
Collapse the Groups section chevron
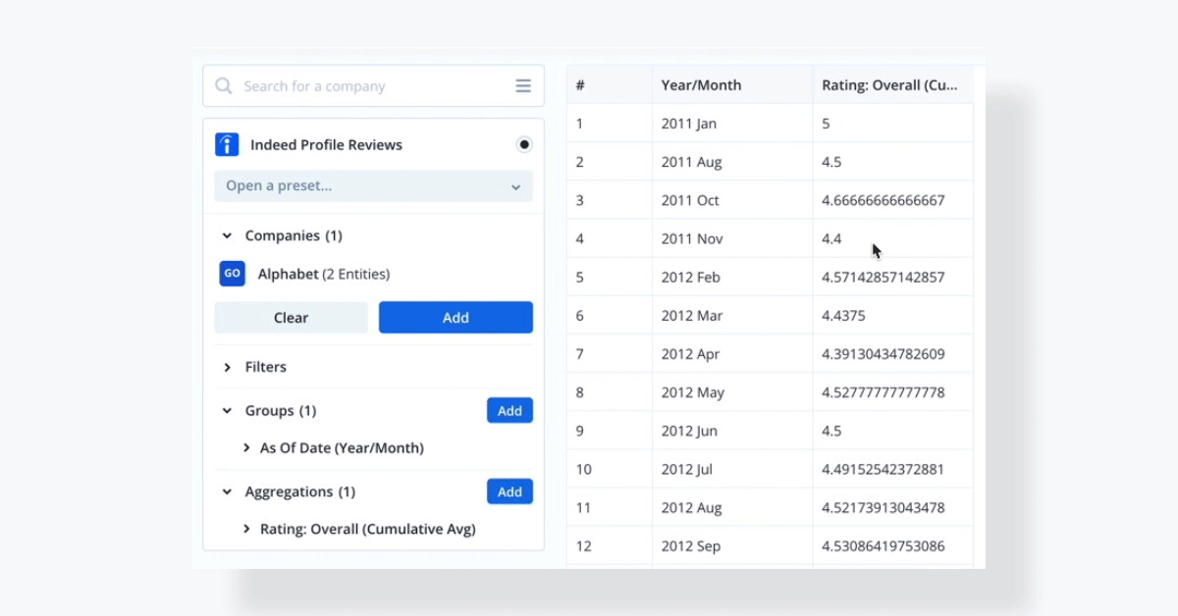point(227,411)
